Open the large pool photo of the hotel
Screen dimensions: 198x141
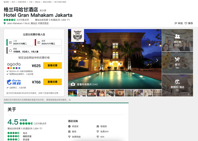pos(115,59)
